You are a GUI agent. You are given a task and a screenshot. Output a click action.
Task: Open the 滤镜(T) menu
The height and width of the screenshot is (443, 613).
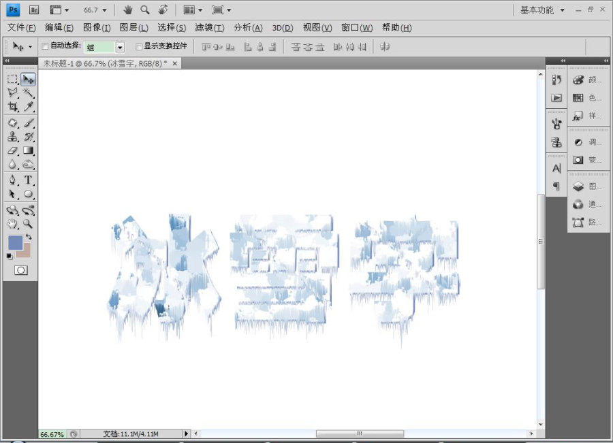210,28
